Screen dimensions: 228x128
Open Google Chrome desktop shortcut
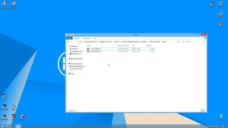[14, 5]
